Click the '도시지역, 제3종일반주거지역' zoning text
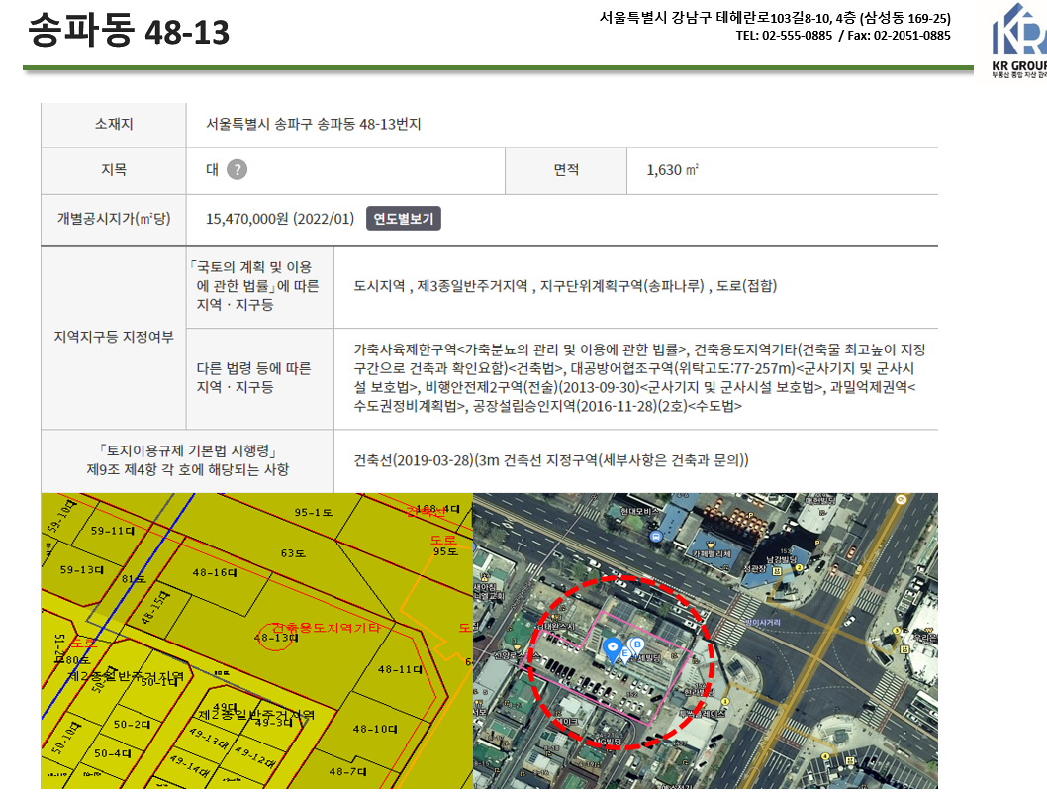This screenshot has height=792, width=1047. pos(440,286)
